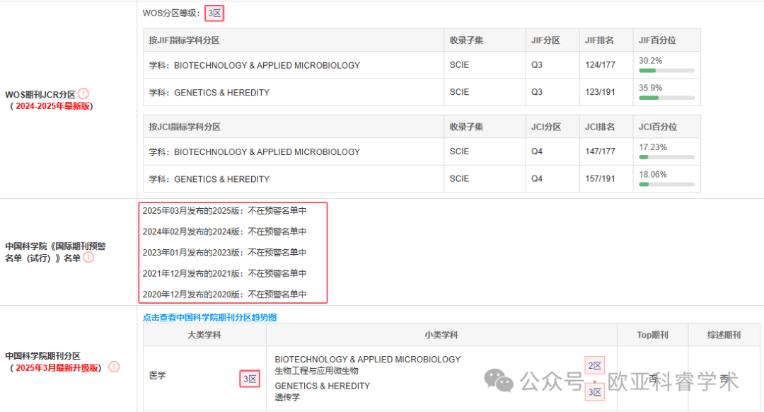Click the 小类学科 column header
The image size is (764, 412).
(x=441, y=335)
